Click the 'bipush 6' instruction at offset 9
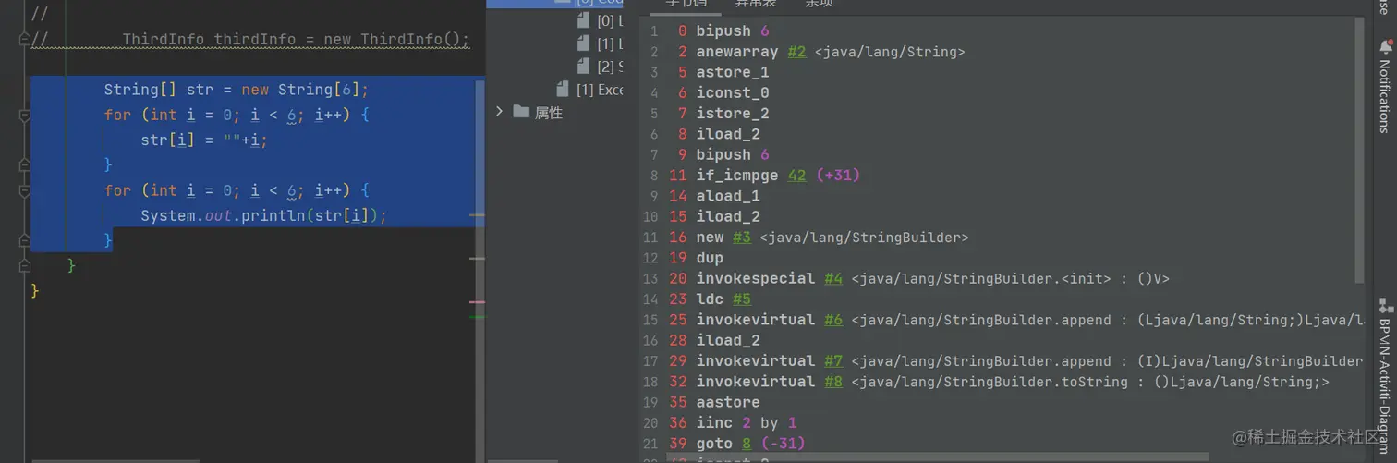1397x463 pixels. [x=733, y=154]
